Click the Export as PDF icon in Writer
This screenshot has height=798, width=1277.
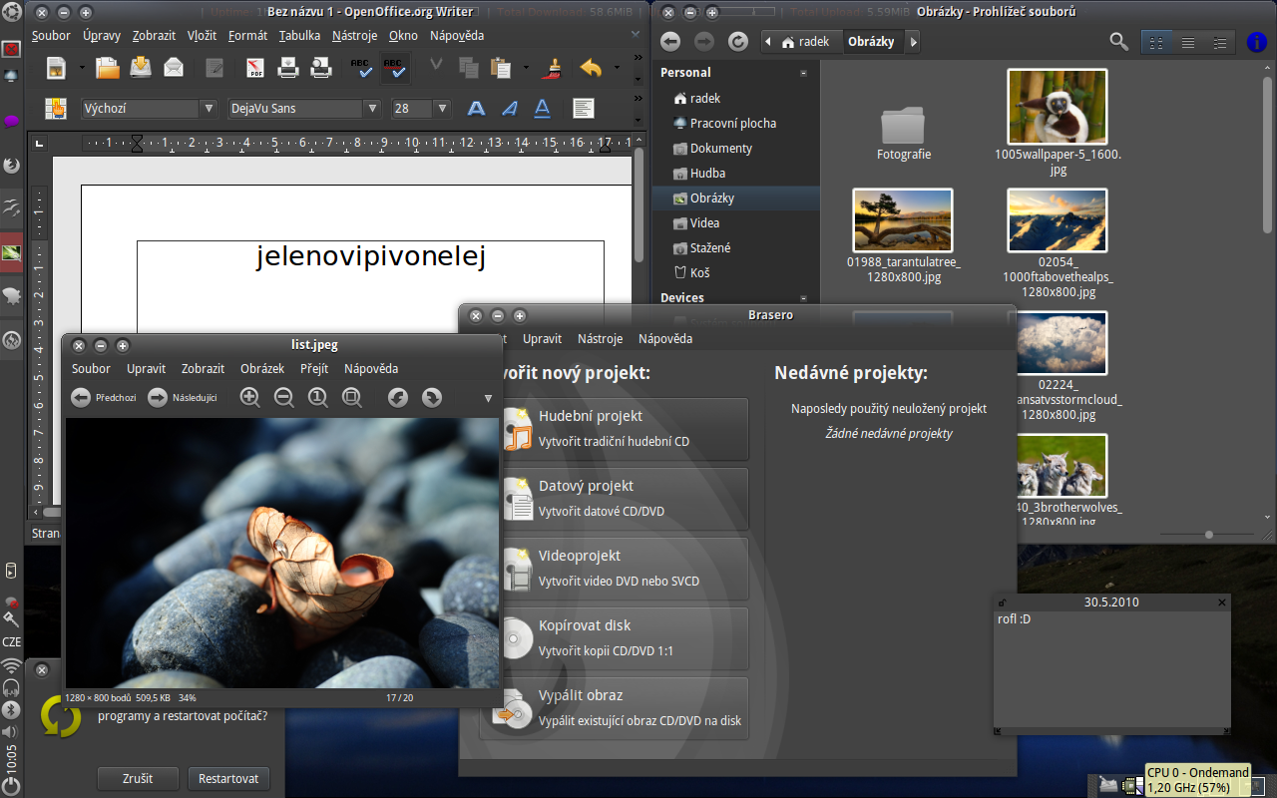point(256,68)
